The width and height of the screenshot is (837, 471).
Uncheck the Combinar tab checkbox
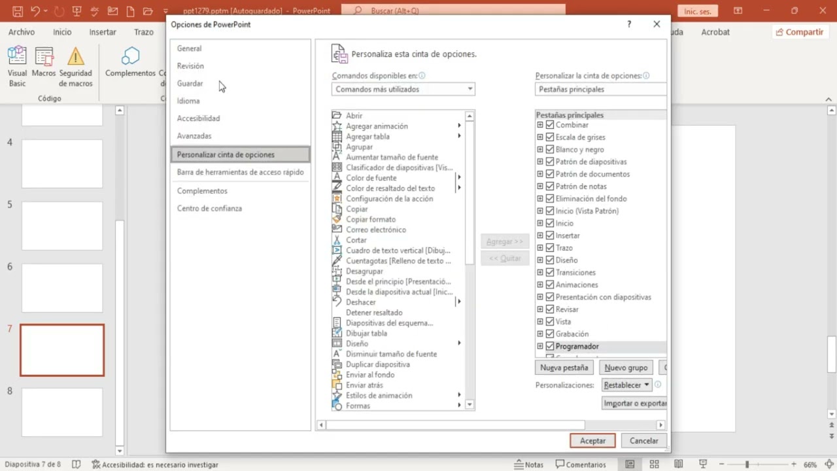point(550,125)
